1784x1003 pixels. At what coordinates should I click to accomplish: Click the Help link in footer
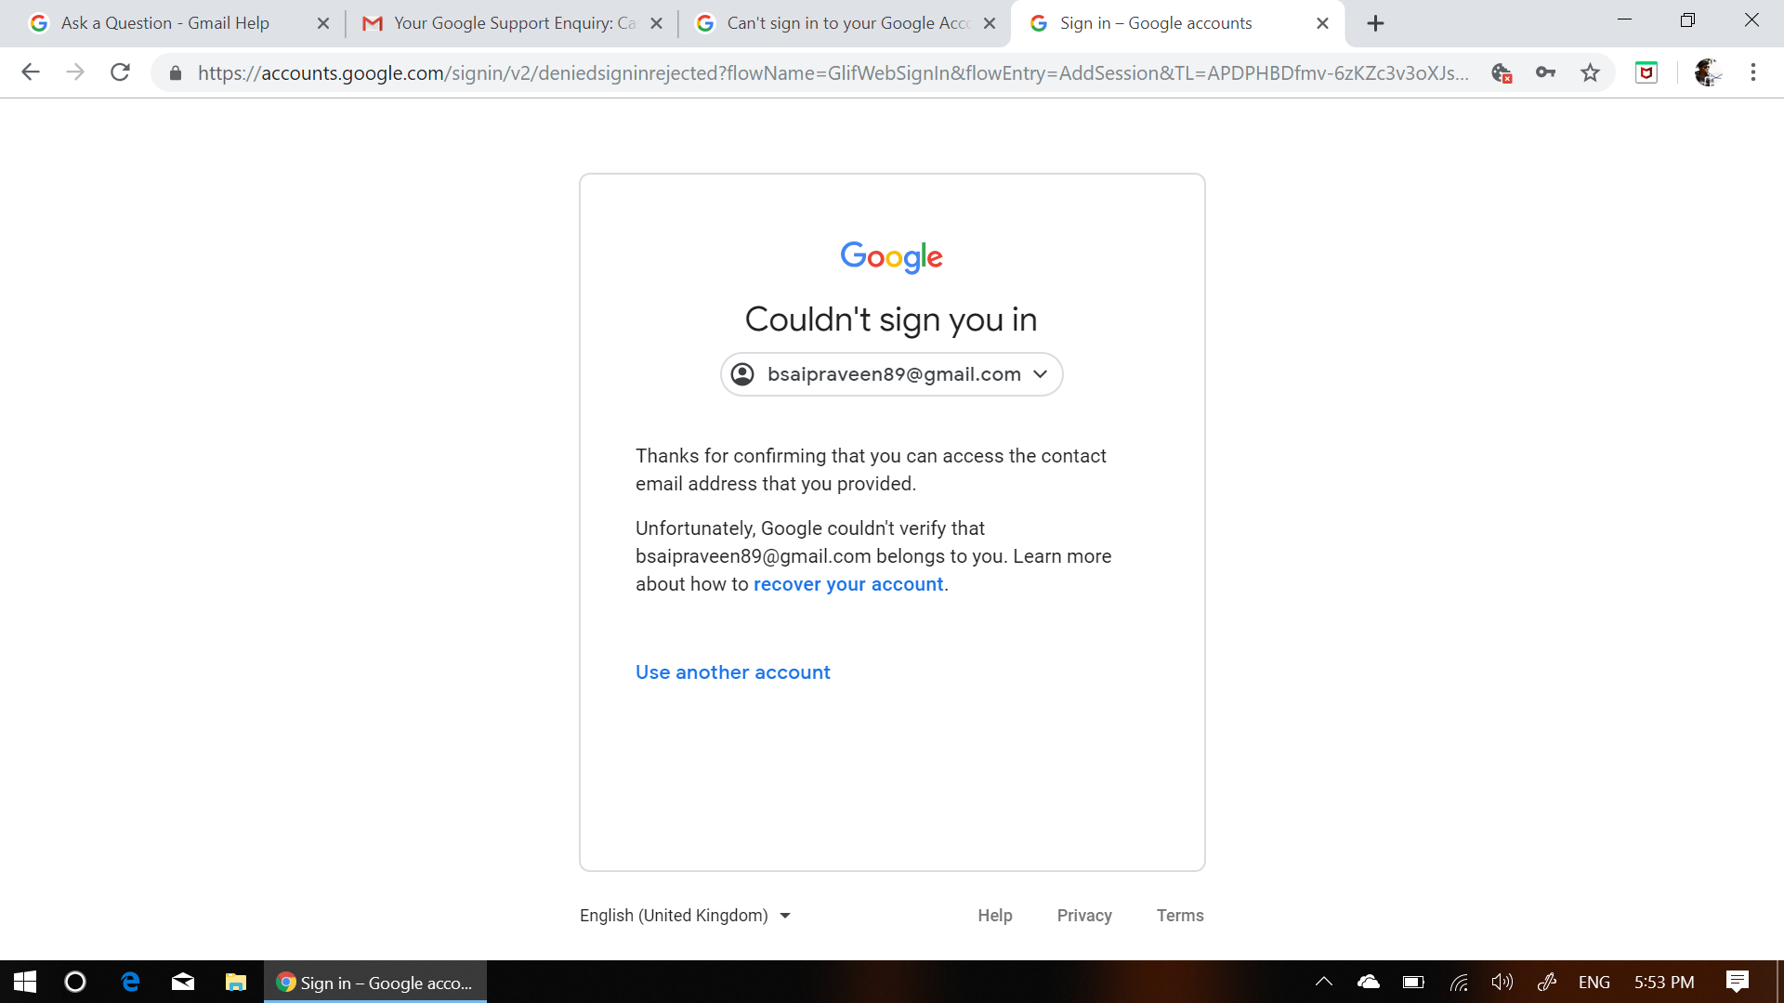(x=995, y=915)
